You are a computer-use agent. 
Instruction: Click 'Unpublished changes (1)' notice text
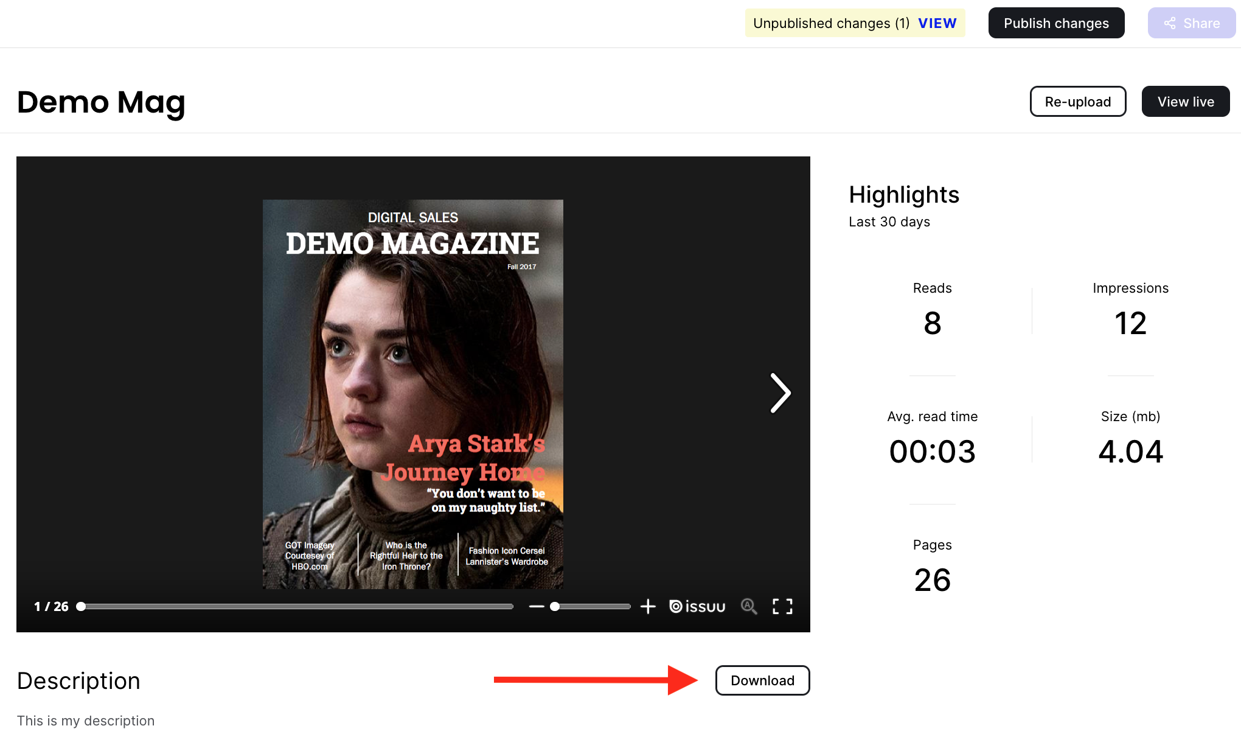coord(831,23)
